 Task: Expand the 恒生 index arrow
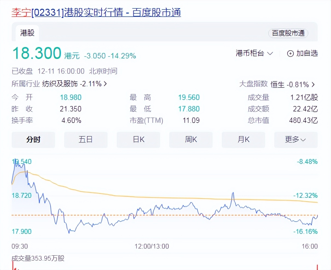pyautogui.click(x=313, y=84)
